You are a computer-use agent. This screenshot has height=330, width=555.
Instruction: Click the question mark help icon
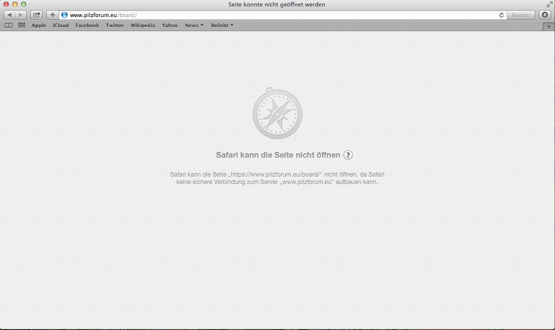pyautogui.click(x=348, y=155)
